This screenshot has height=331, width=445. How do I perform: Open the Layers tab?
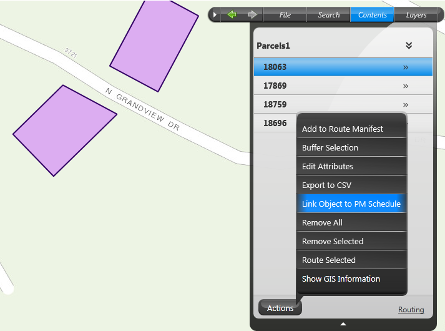(416, 15)
